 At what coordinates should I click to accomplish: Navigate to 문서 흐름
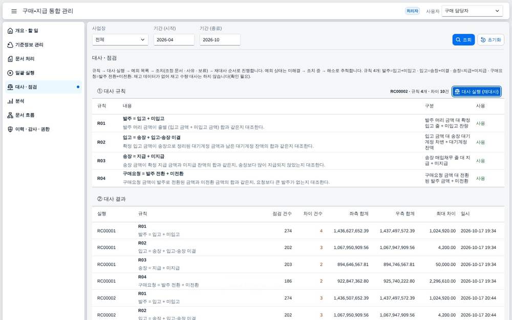pyautogui.click(x=44, y=115)
